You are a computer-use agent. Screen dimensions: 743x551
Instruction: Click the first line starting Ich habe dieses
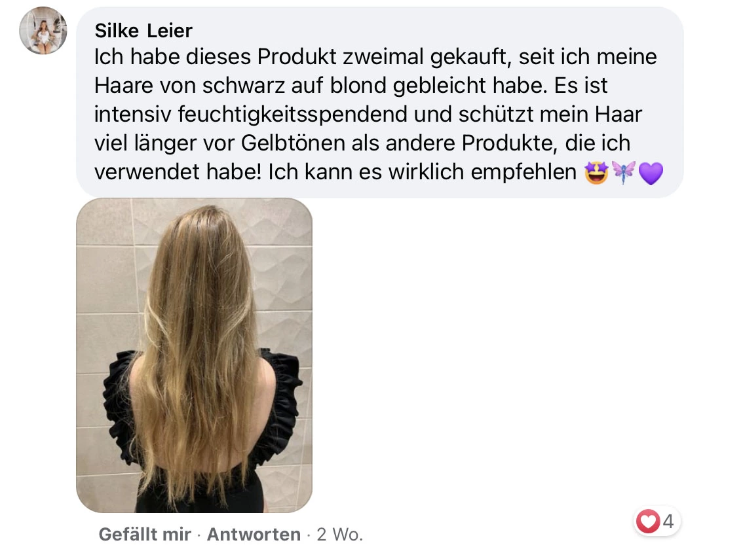[375, 58]
